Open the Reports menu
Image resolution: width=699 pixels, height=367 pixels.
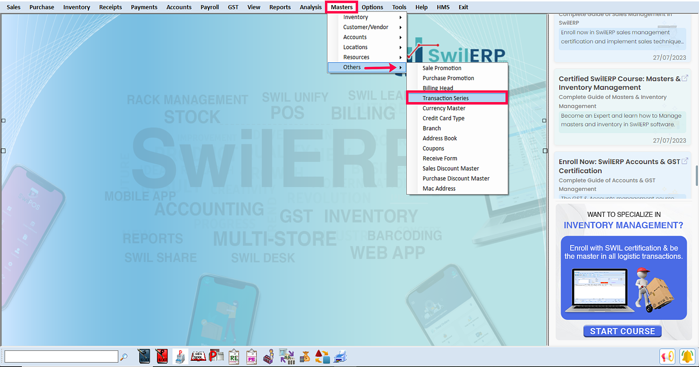pyautogui.click(x=280, y=7)
